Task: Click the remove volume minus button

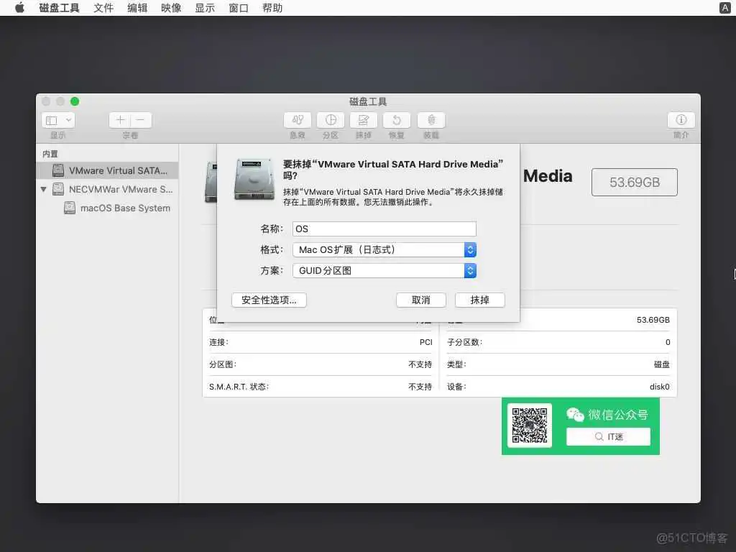Action: click(141, 120)
